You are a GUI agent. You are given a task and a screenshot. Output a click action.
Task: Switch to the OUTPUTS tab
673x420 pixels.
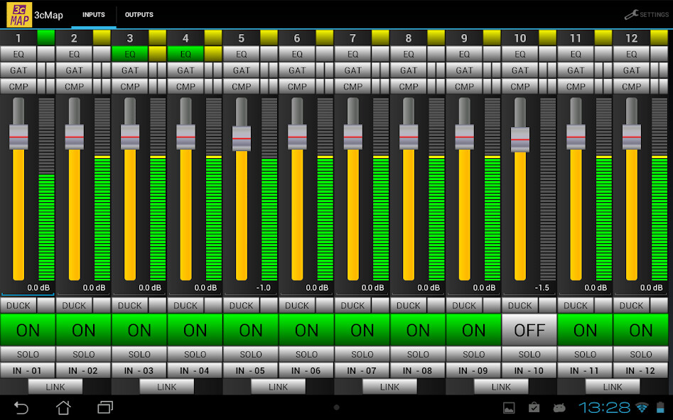(139, 14)
